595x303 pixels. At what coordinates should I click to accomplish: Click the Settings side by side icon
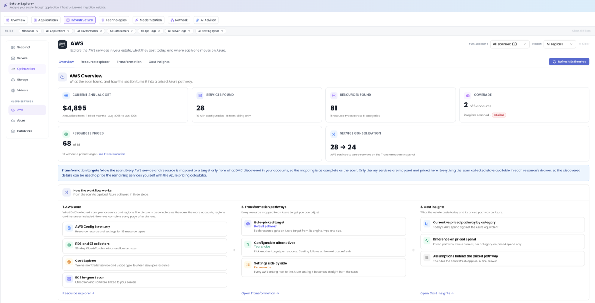pos(248,265)
